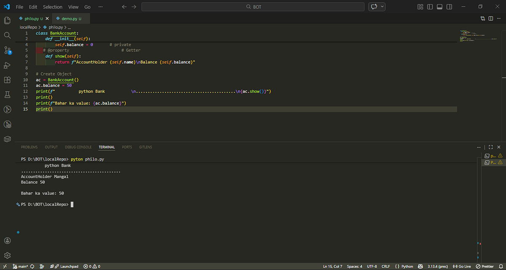Change the CRLF end of line sequence
This screenshot has height=270, width=506.
click(386, 267)
